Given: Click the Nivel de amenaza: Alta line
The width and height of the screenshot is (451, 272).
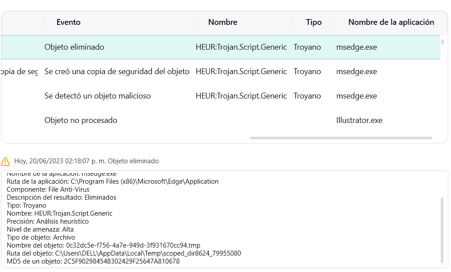Looking at the screenshot, I should [x=40, y=229].
